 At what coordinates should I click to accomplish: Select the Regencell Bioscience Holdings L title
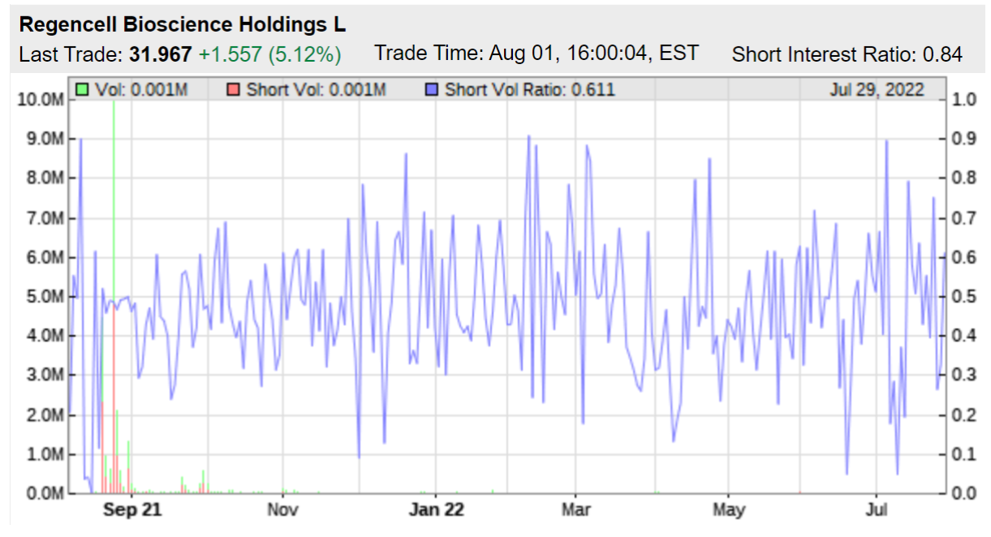183,25
